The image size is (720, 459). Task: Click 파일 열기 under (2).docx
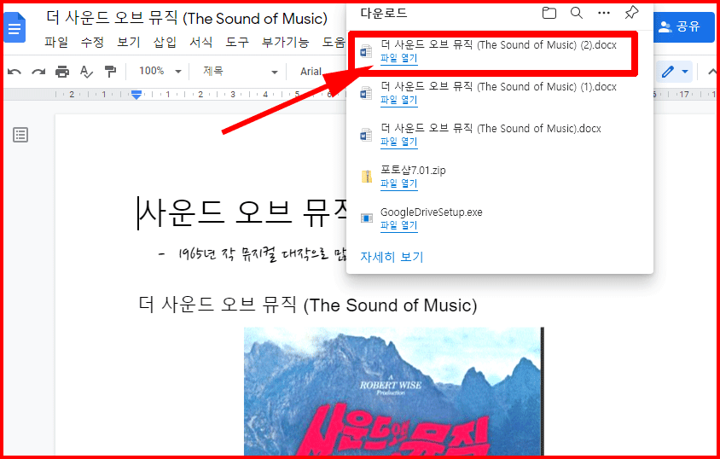398,58
